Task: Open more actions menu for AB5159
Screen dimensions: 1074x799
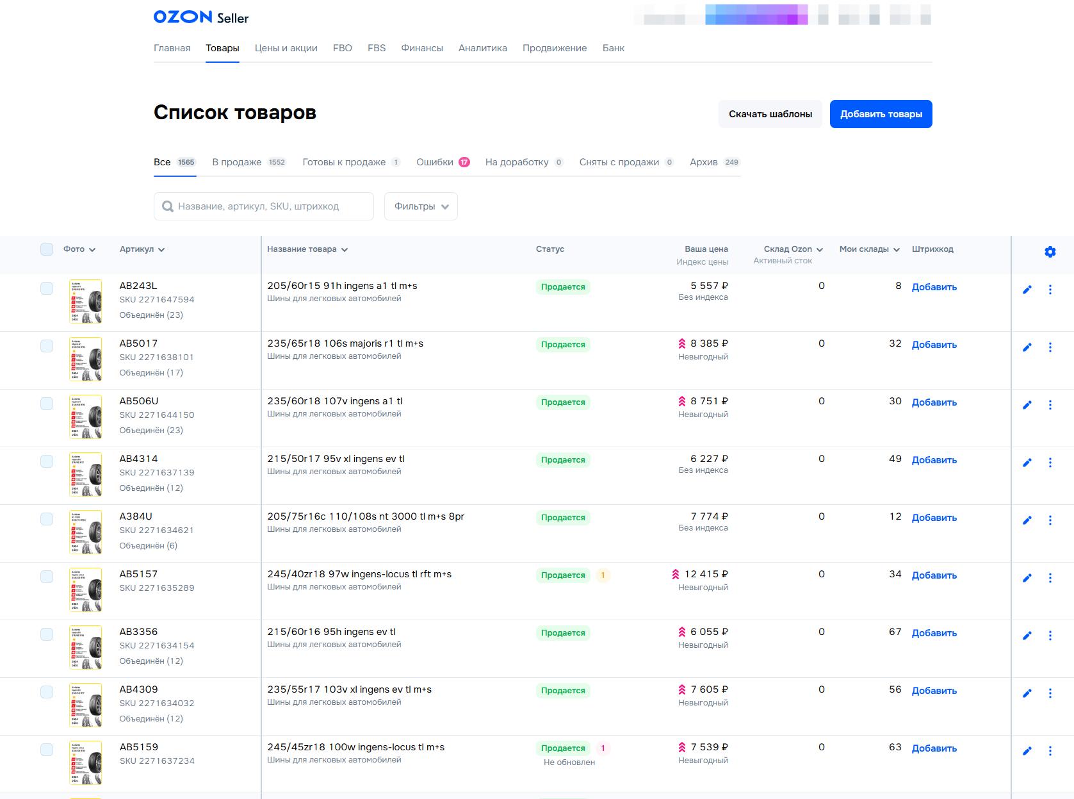Action: click(1050, 751)
